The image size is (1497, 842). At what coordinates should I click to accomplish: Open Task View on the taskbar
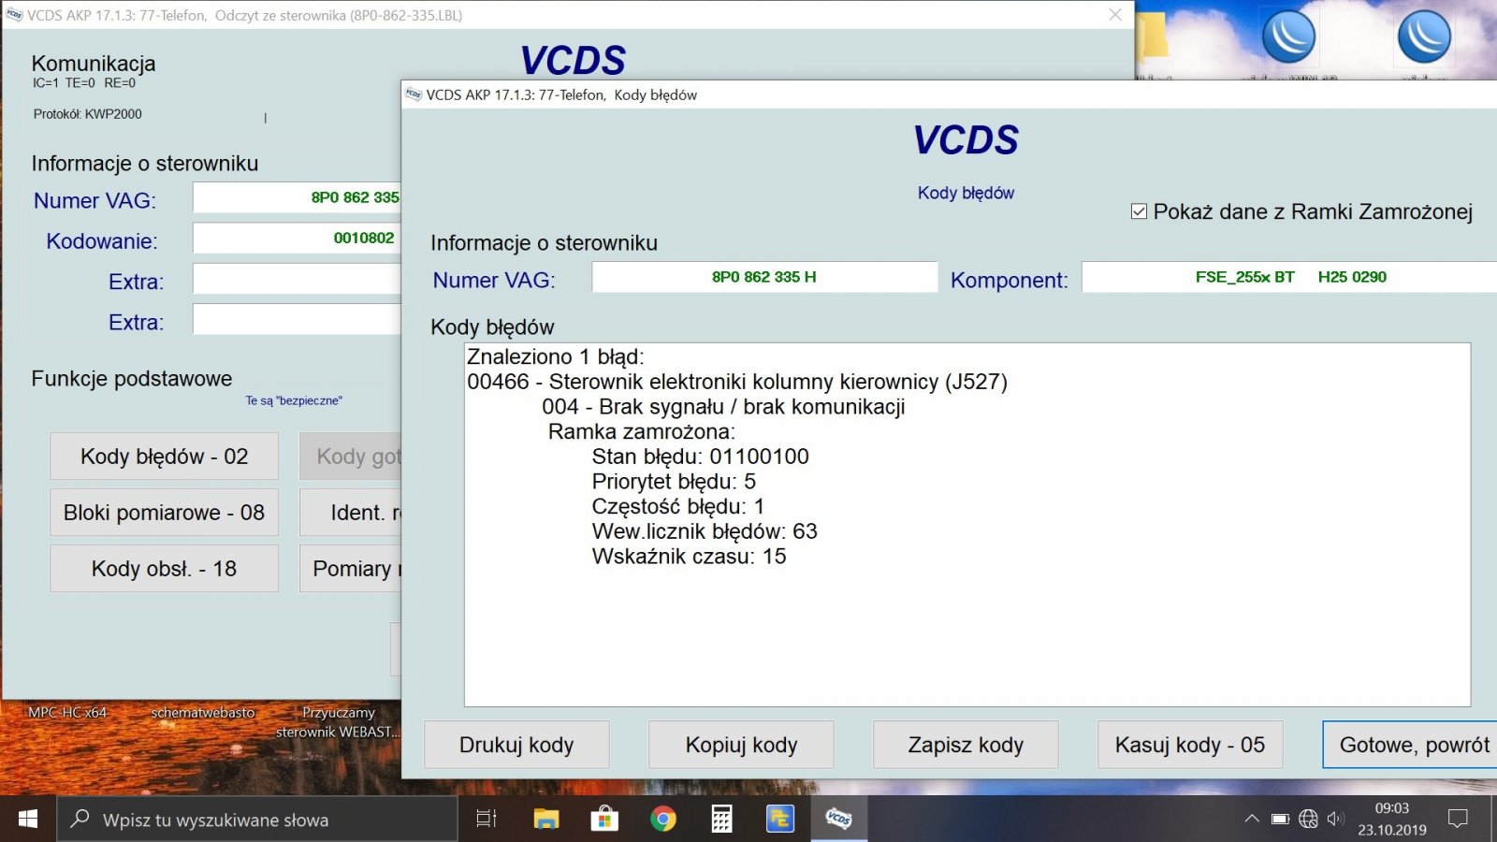(x=487, y=820)
